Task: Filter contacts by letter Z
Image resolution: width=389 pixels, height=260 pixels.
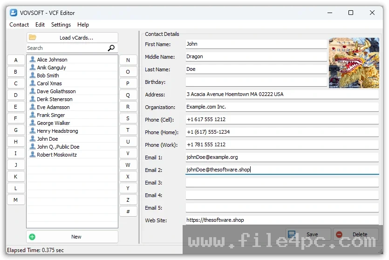Action: point(128,200)
